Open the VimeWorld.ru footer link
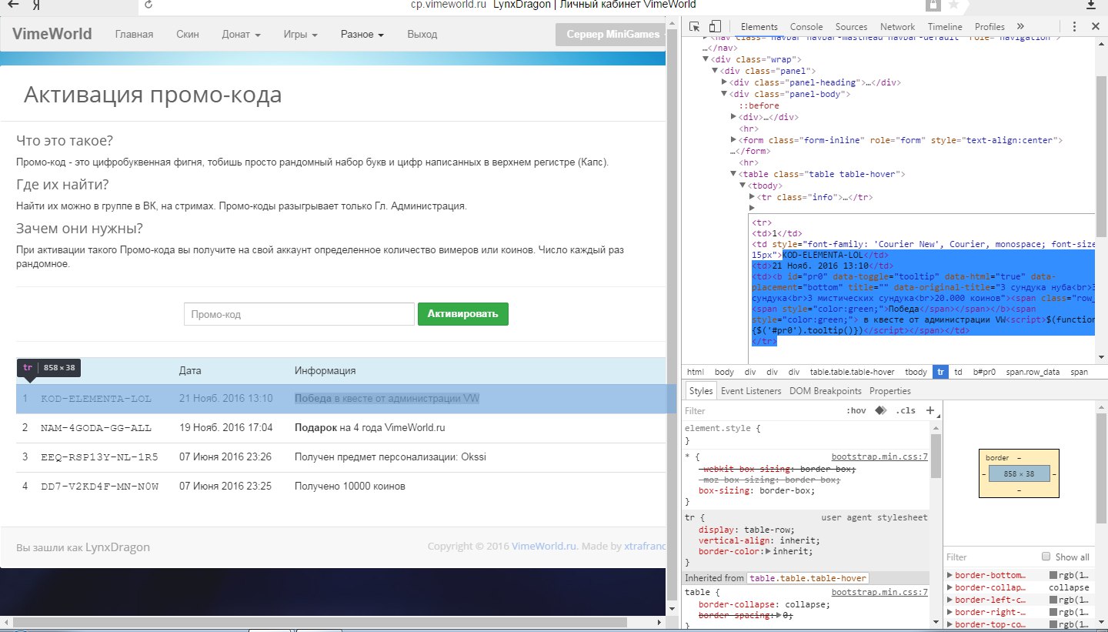The height and width of the screenshot is (632, 1108). [x=544, y=547]
